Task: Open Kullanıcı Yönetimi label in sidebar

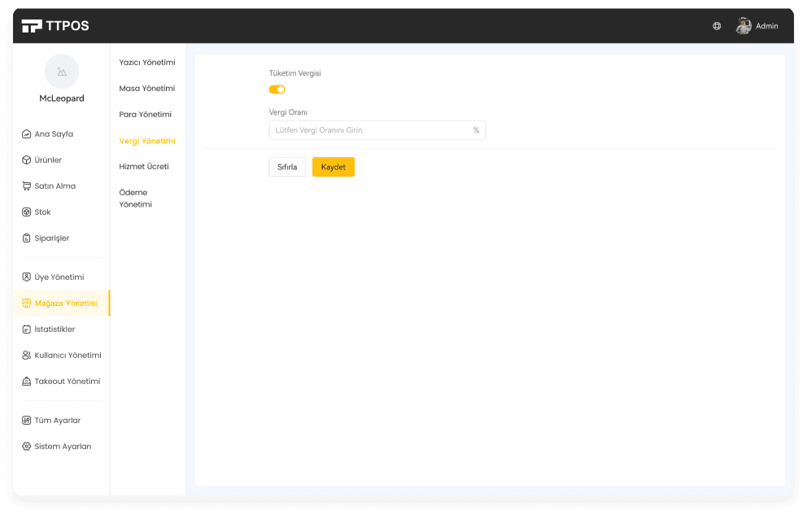Action: [68, 356]
